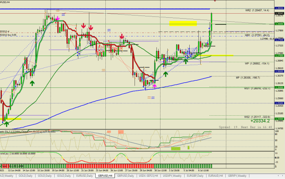Click the 26 Jun 12:00 time label
The image size is (285, 179).
pos(117,170)
